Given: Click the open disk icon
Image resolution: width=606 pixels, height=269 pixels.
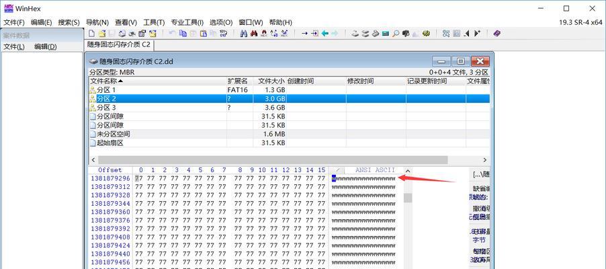Looking at the screenshot, I should coord(355,33).
